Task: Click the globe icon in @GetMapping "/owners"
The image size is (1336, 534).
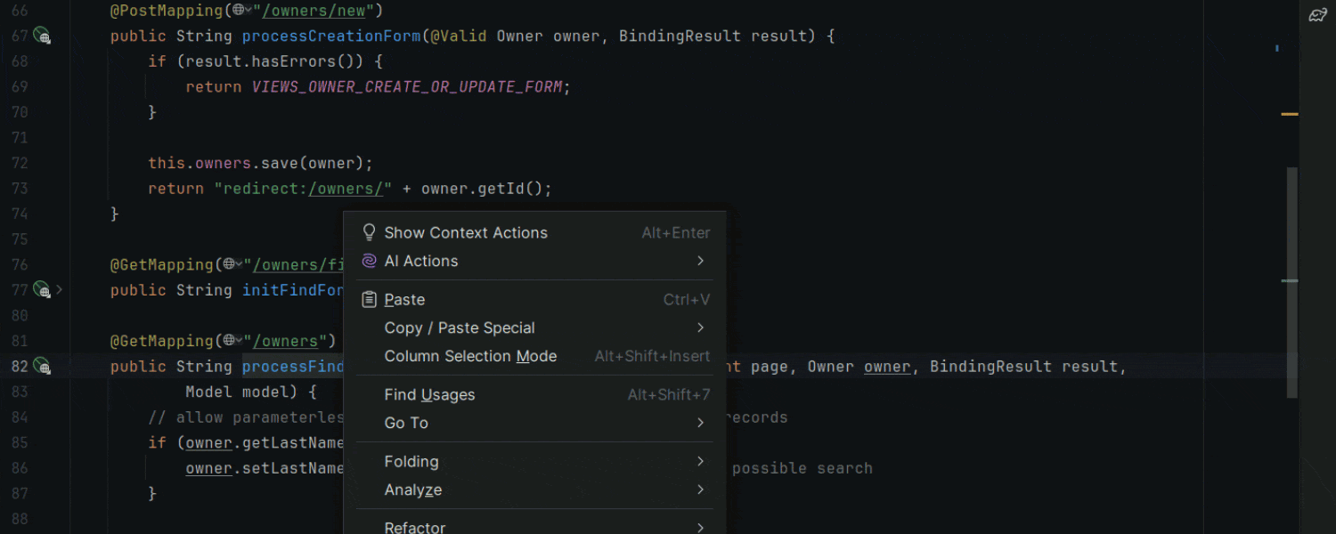Action: (230, 341)
